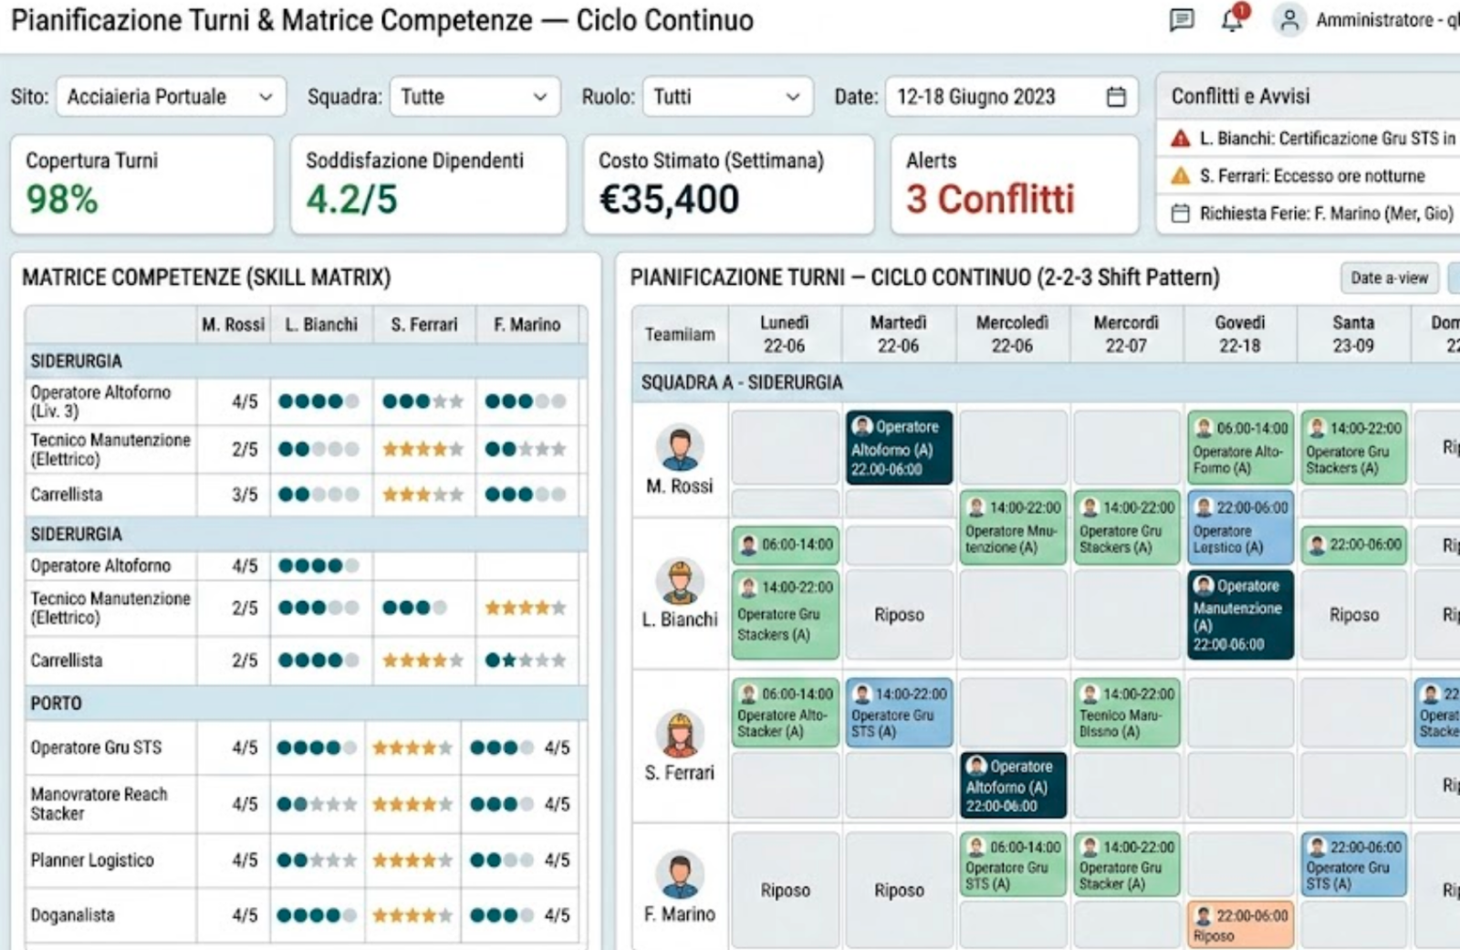The width and height of the screenshot is (1460, 950).
Task: Open the Ruolo dropdown set to Tutti
Action: [x=725, y=96]
